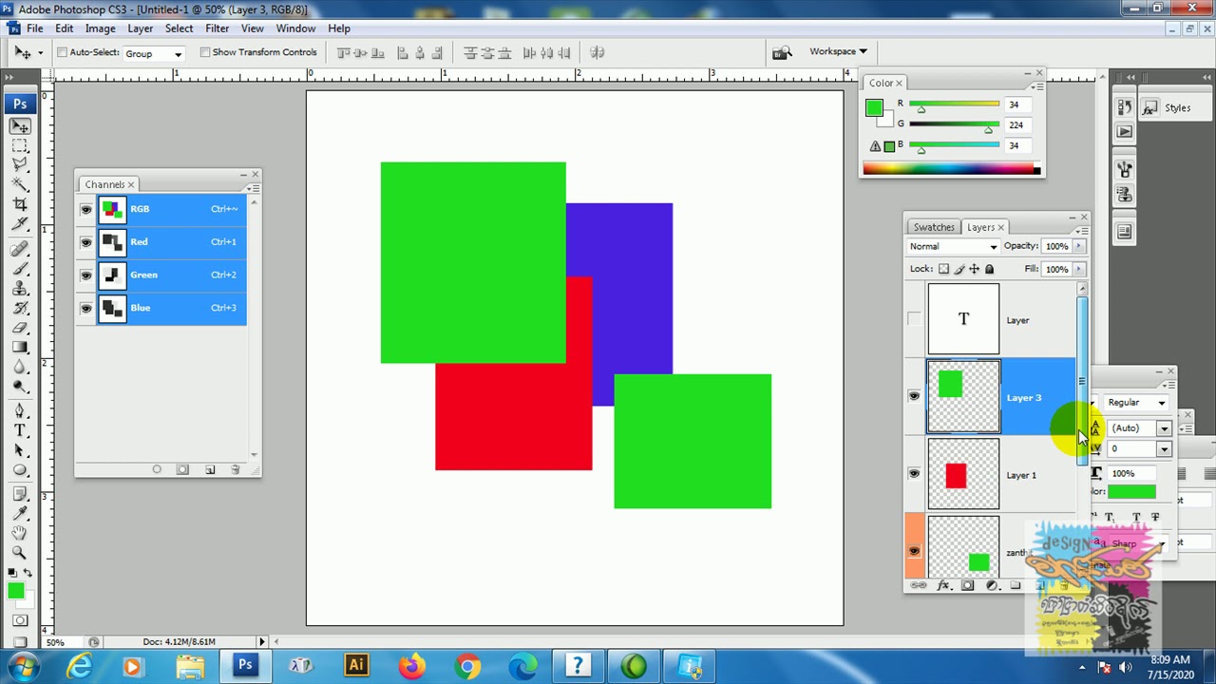Open the Workspace dropdown
Viewport: 1216px width, 684px height.
[x=838, y=51]
